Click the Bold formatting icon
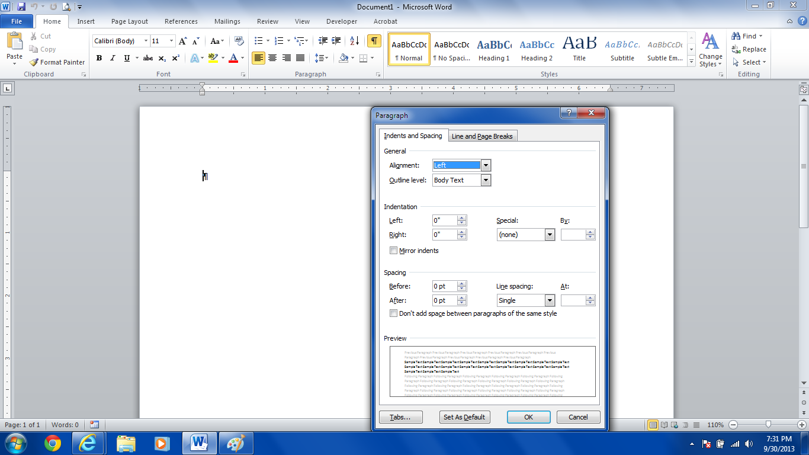Screen dimensions: 809x455 coord(99,58)
